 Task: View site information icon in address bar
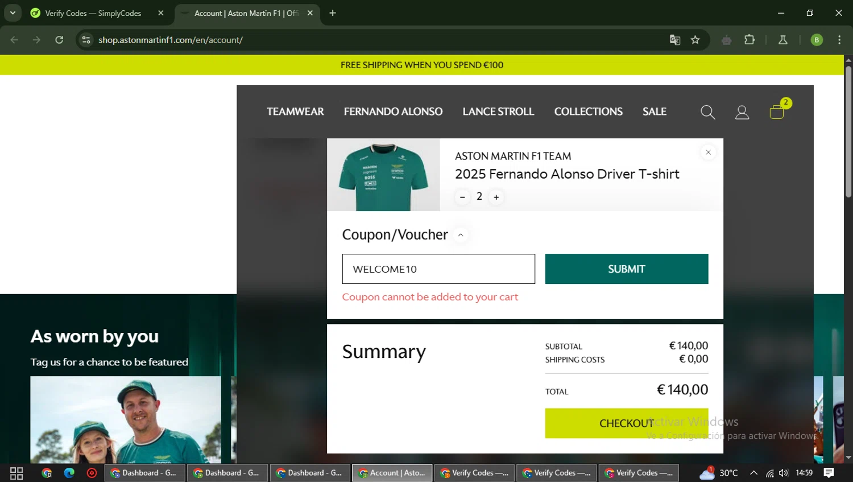pyautogui.click(x=86, y=40)
